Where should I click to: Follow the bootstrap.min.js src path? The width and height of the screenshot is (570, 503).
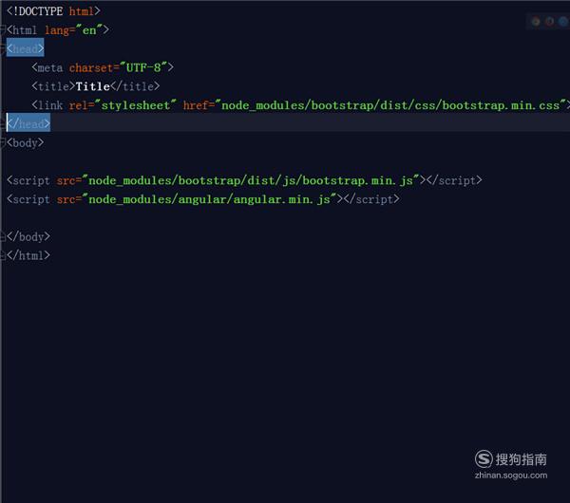click(x=251, y=180)
